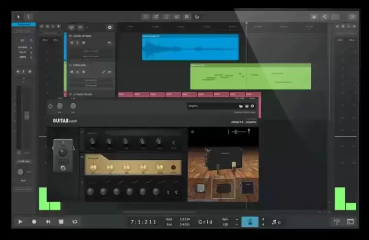Open second dropdown under Guitar amped track
Screen dimensions: 369x240
coord(91,56)
